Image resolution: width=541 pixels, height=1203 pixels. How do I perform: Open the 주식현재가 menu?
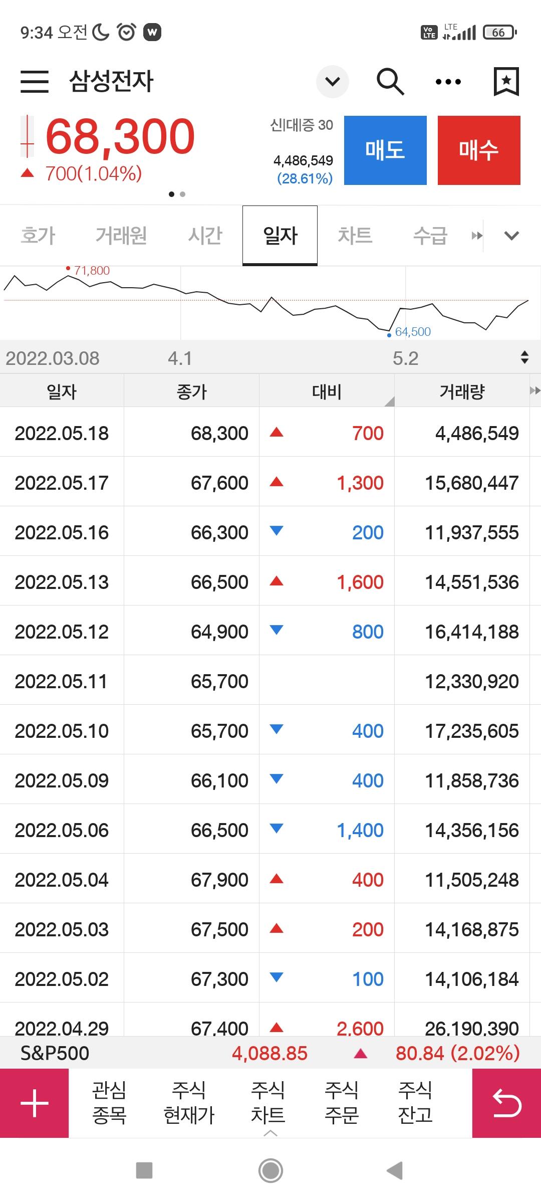(189, 1102)
